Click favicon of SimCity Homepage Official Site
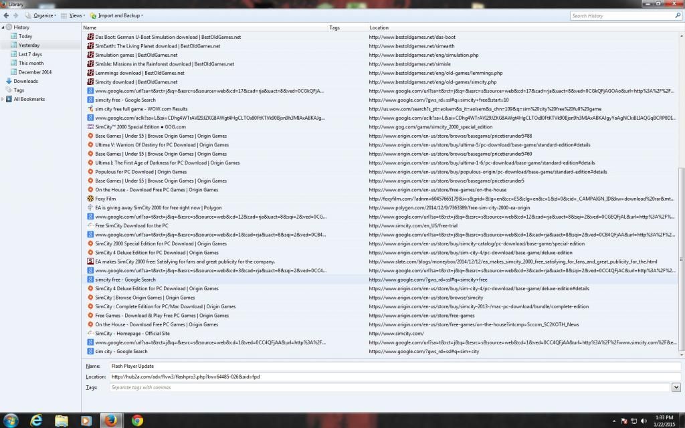The width and height of the screenshot is (685, 428). 90,333
